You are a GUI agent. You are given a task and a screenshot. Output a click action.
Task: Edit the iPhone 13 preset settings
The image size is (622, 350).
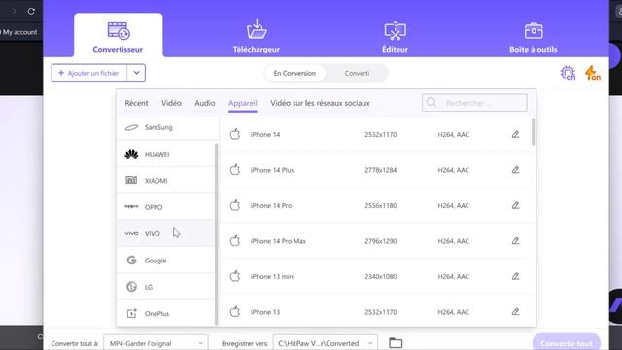515,311
